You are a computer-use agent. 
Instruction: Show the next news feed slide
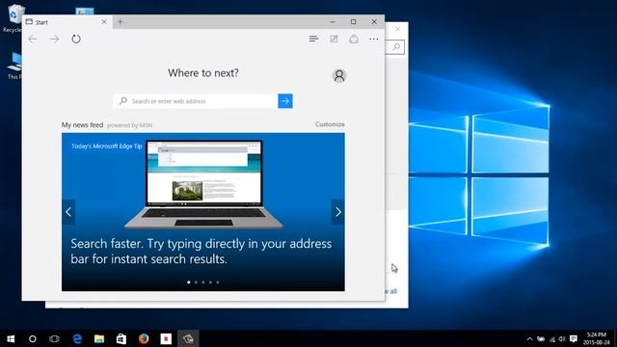click(x=338, y=212)
